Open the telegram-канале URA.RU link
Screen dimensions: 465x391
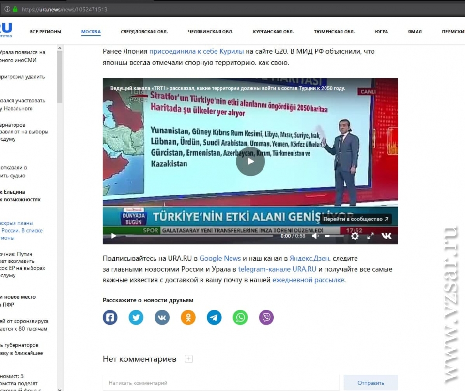pos(277,269)
